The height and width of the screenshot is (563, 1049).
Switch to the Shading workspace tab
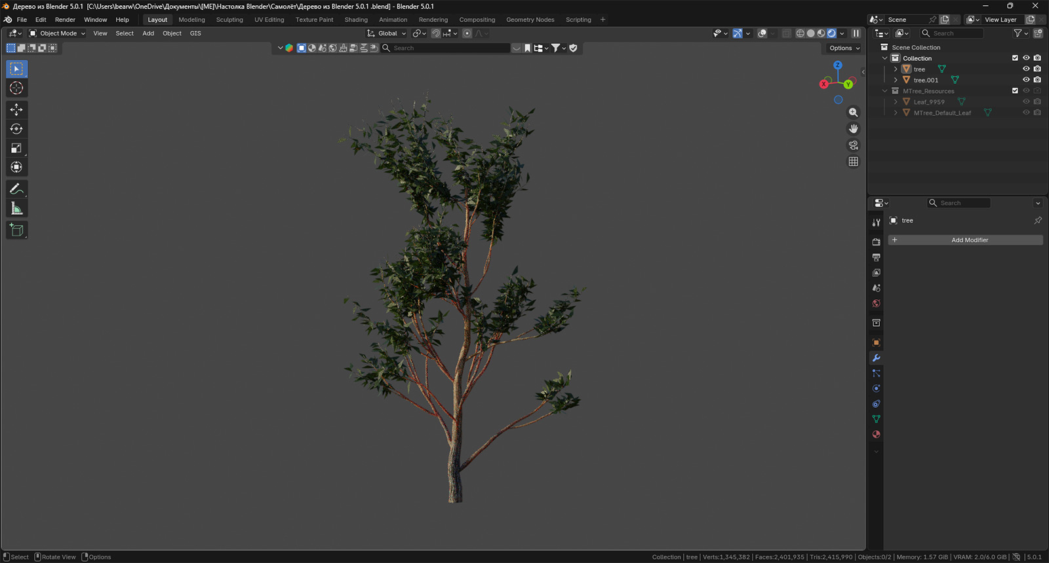tap(356, 20)
